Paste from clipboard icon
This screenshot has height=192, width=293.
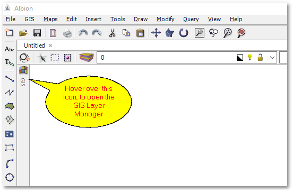pos(140,33)
